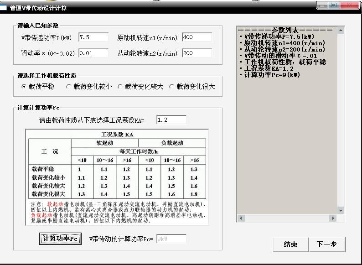Click the 工况系数 KA table title

pyautogui.click(x=117, y=135)
